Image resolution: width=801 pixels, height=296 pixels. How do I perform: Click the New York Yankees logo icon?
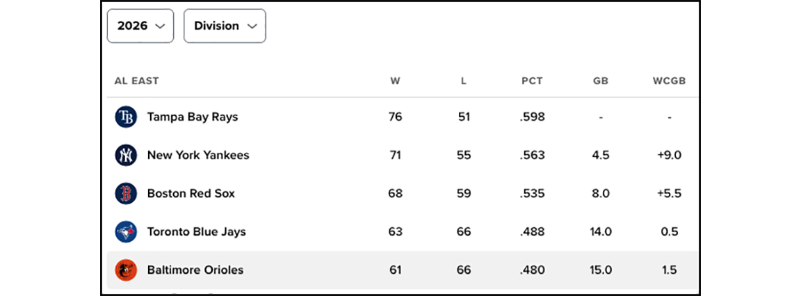point(126,155)
